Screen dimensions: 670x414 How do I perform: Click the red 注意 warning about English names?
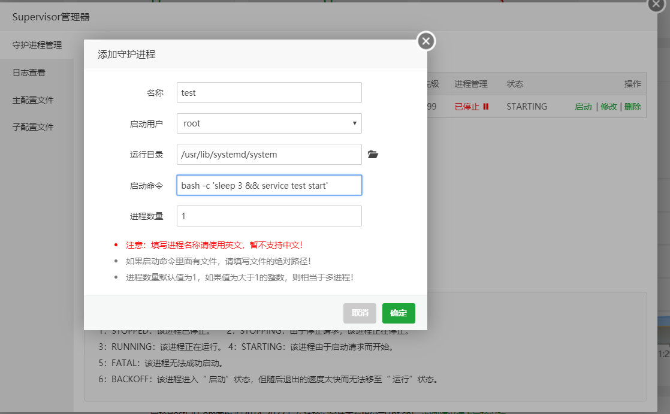pos(215,245)
